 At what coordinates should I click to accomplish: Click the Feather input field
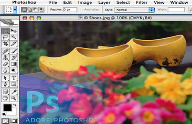[x=70, y=10]
